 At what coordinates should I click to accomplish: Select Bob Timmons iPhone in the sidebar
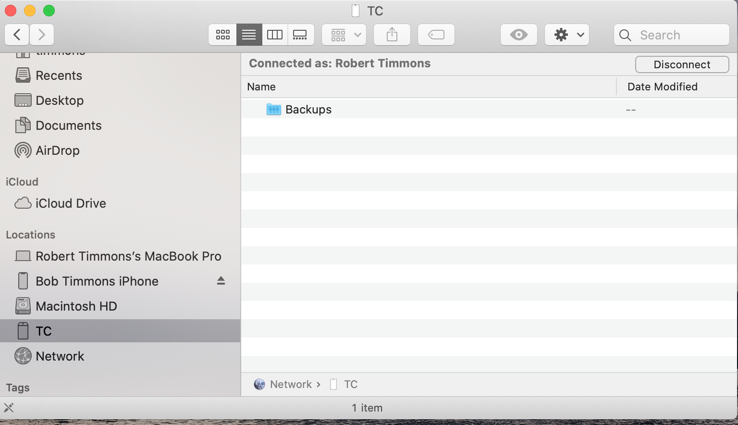(x=120, y=281)
